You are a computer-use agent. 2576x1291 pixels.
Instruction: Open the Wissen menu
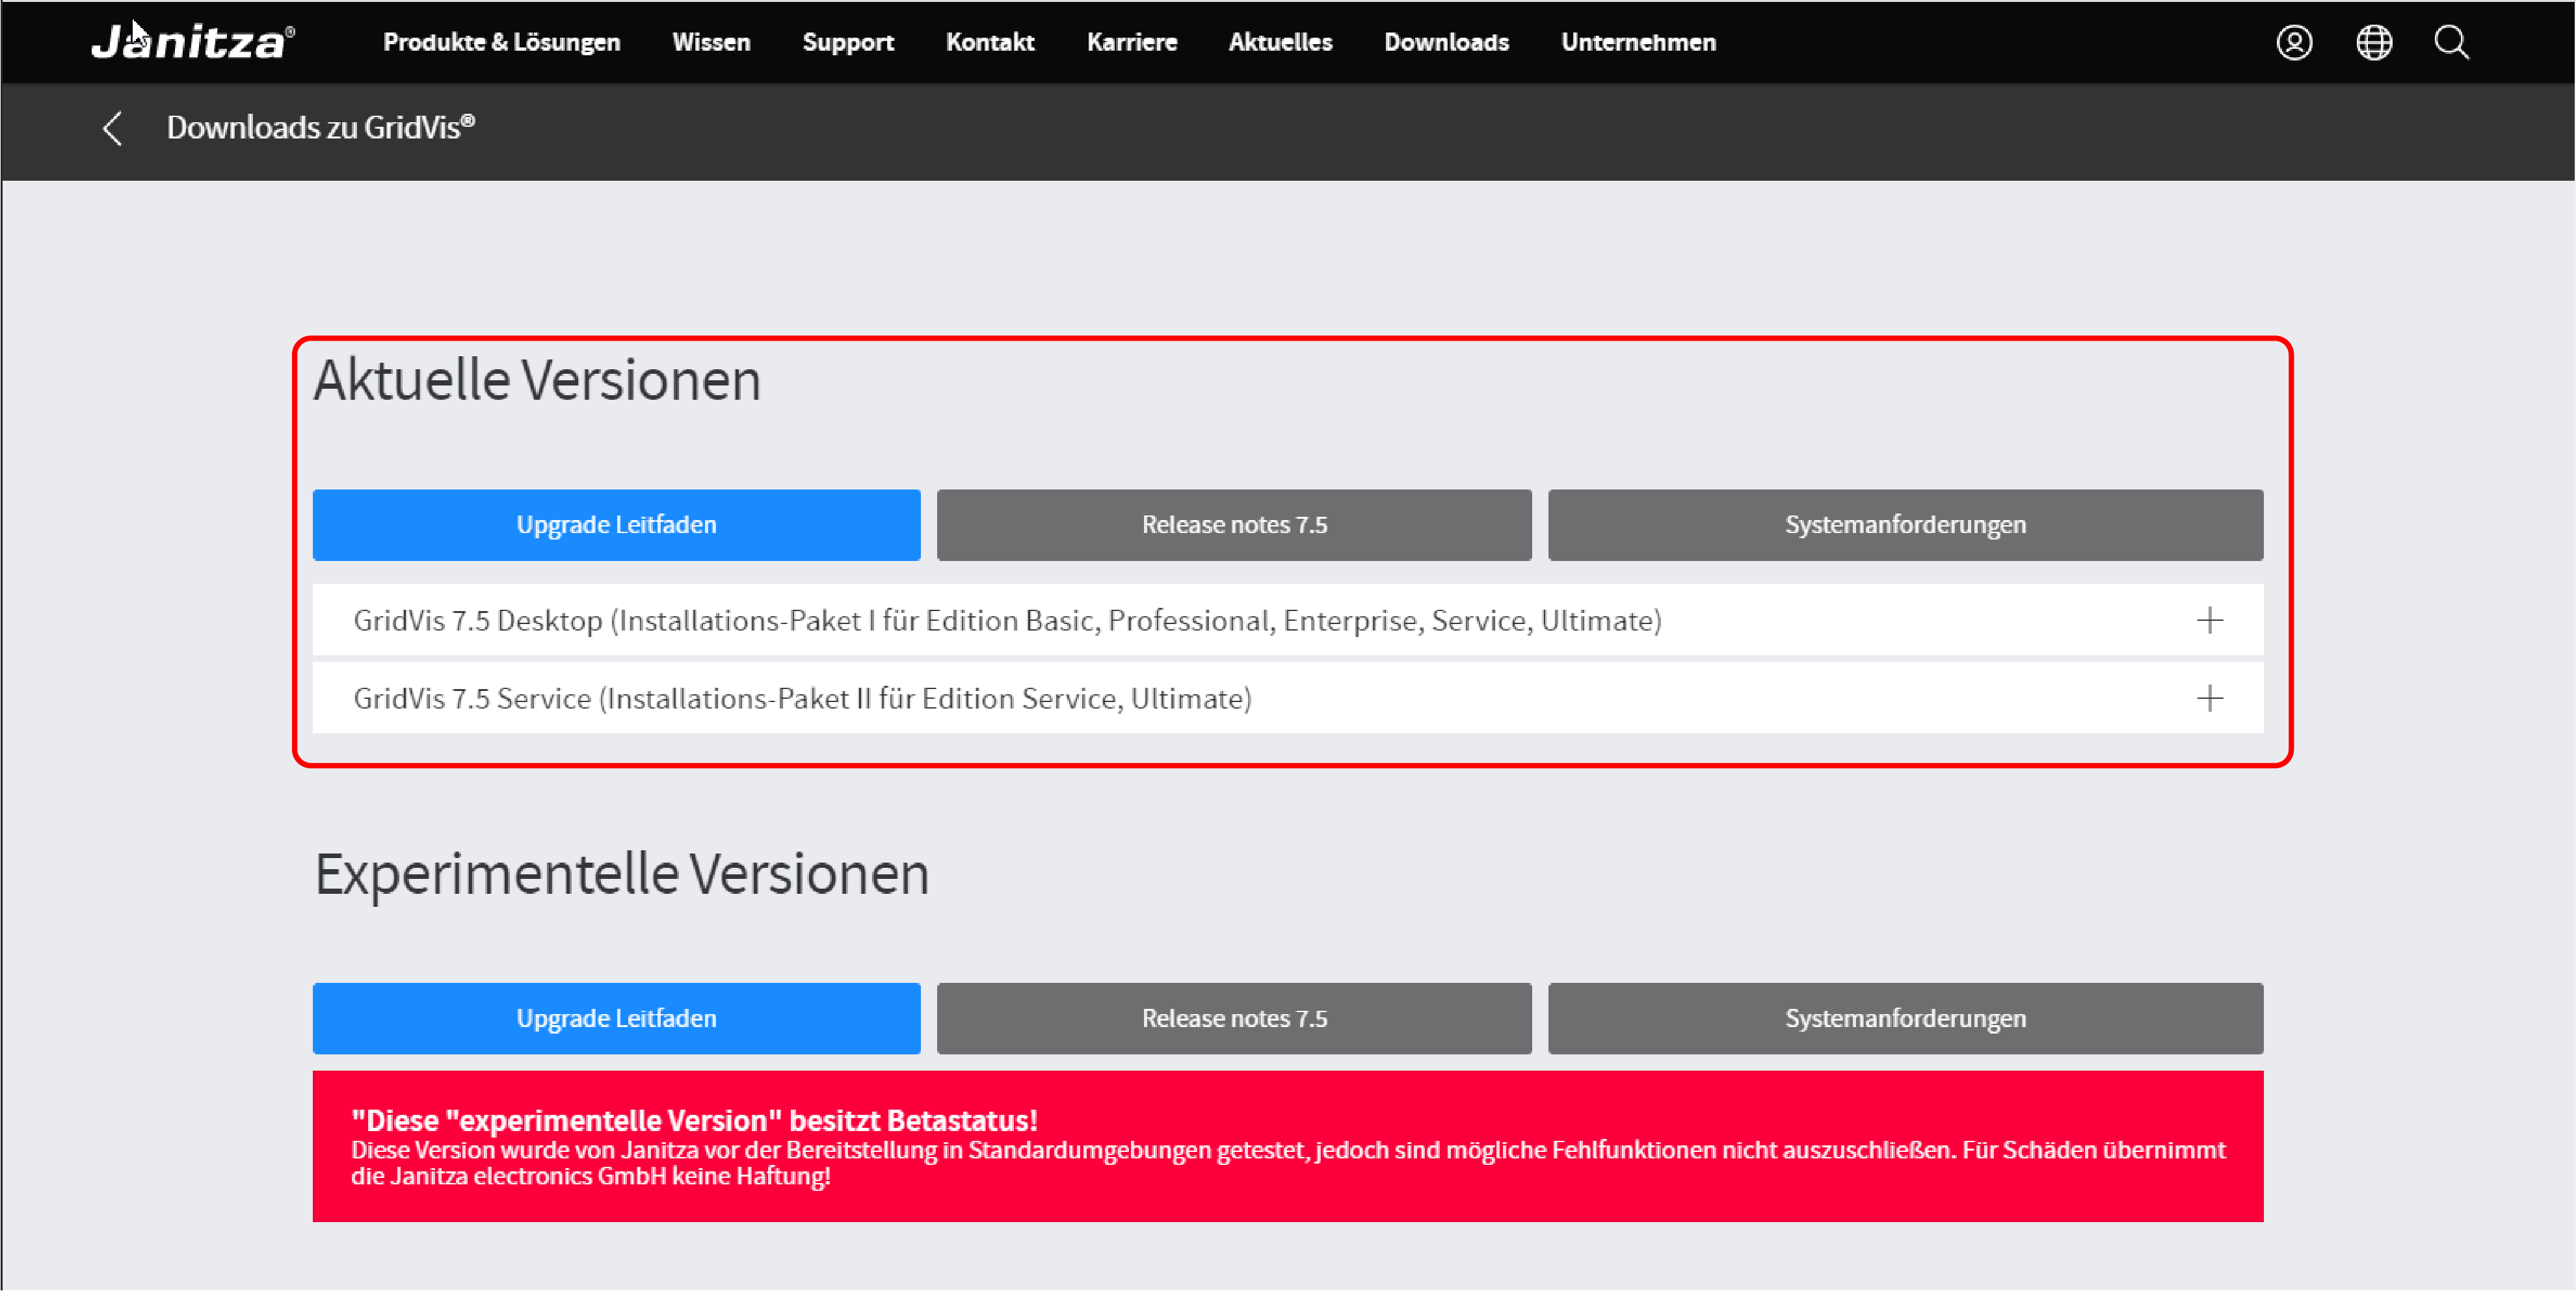[711, 42]
